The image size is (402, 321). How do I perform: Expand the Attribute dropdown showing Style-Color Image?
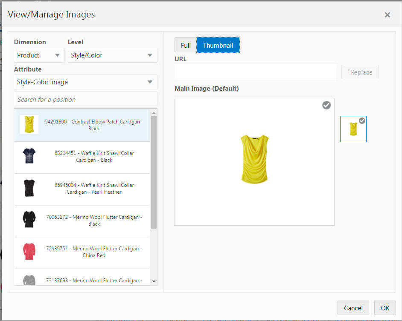pyautogui.click(x=85, y=82)
